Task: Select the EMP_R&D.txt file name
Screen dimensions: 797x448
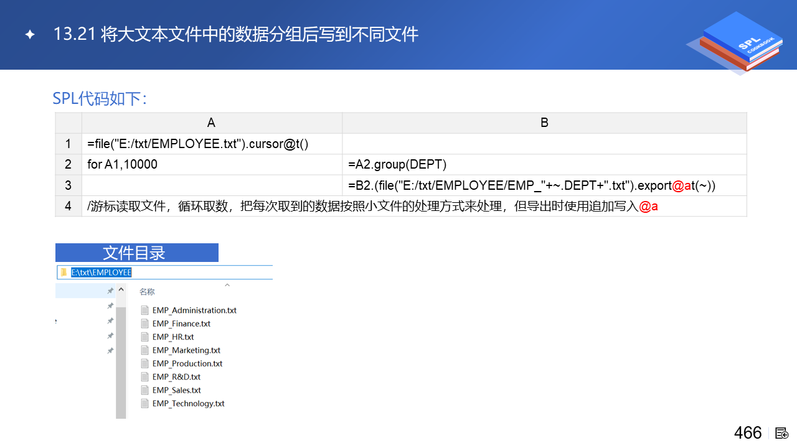Action: coord(176,376)
